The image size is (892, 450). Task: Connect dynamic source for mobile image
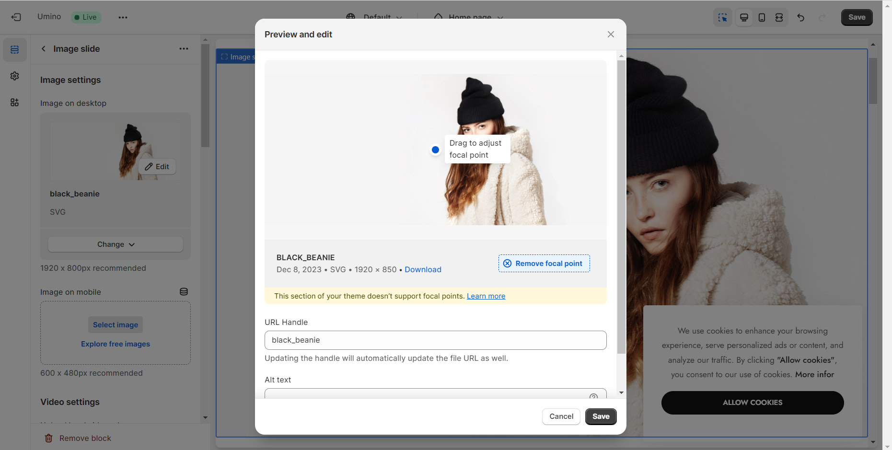point(184,292)
